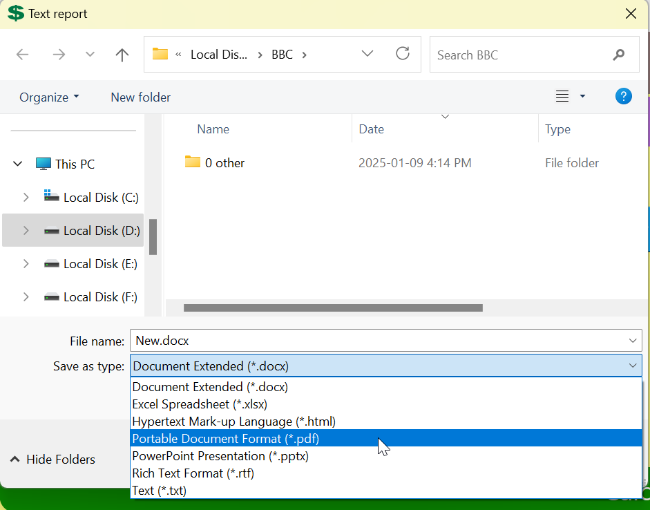Choose Hypertext Mark-up Language (*.html) option
650x510 pixels.
pyautogui.click(x=386, y=422)
